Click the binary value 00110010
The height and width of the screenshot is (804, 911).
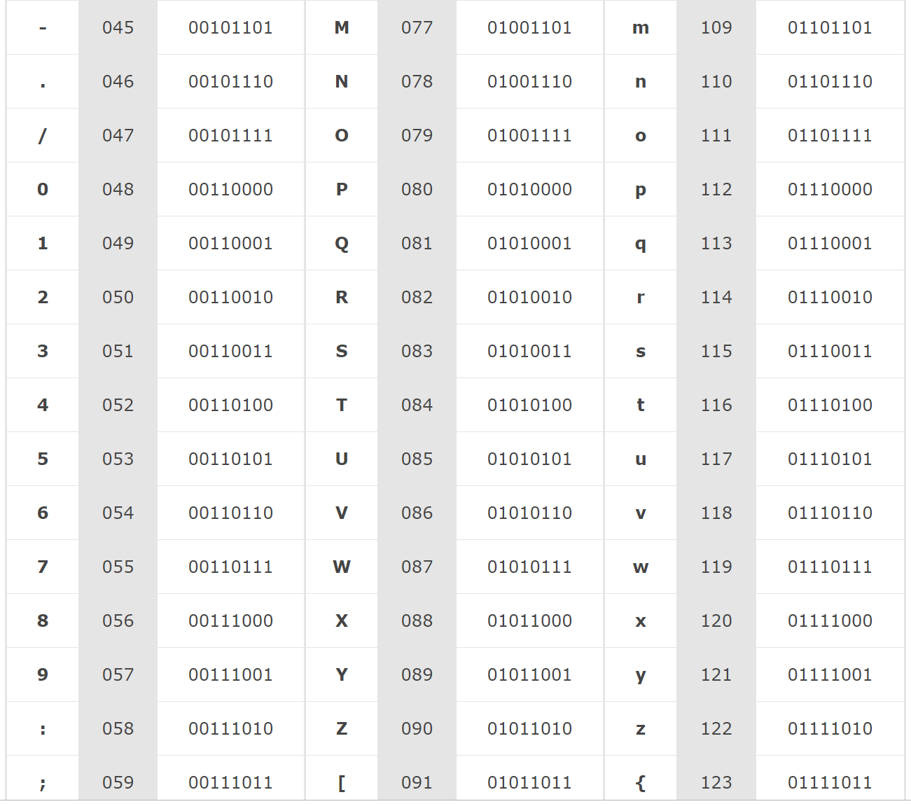230,298
